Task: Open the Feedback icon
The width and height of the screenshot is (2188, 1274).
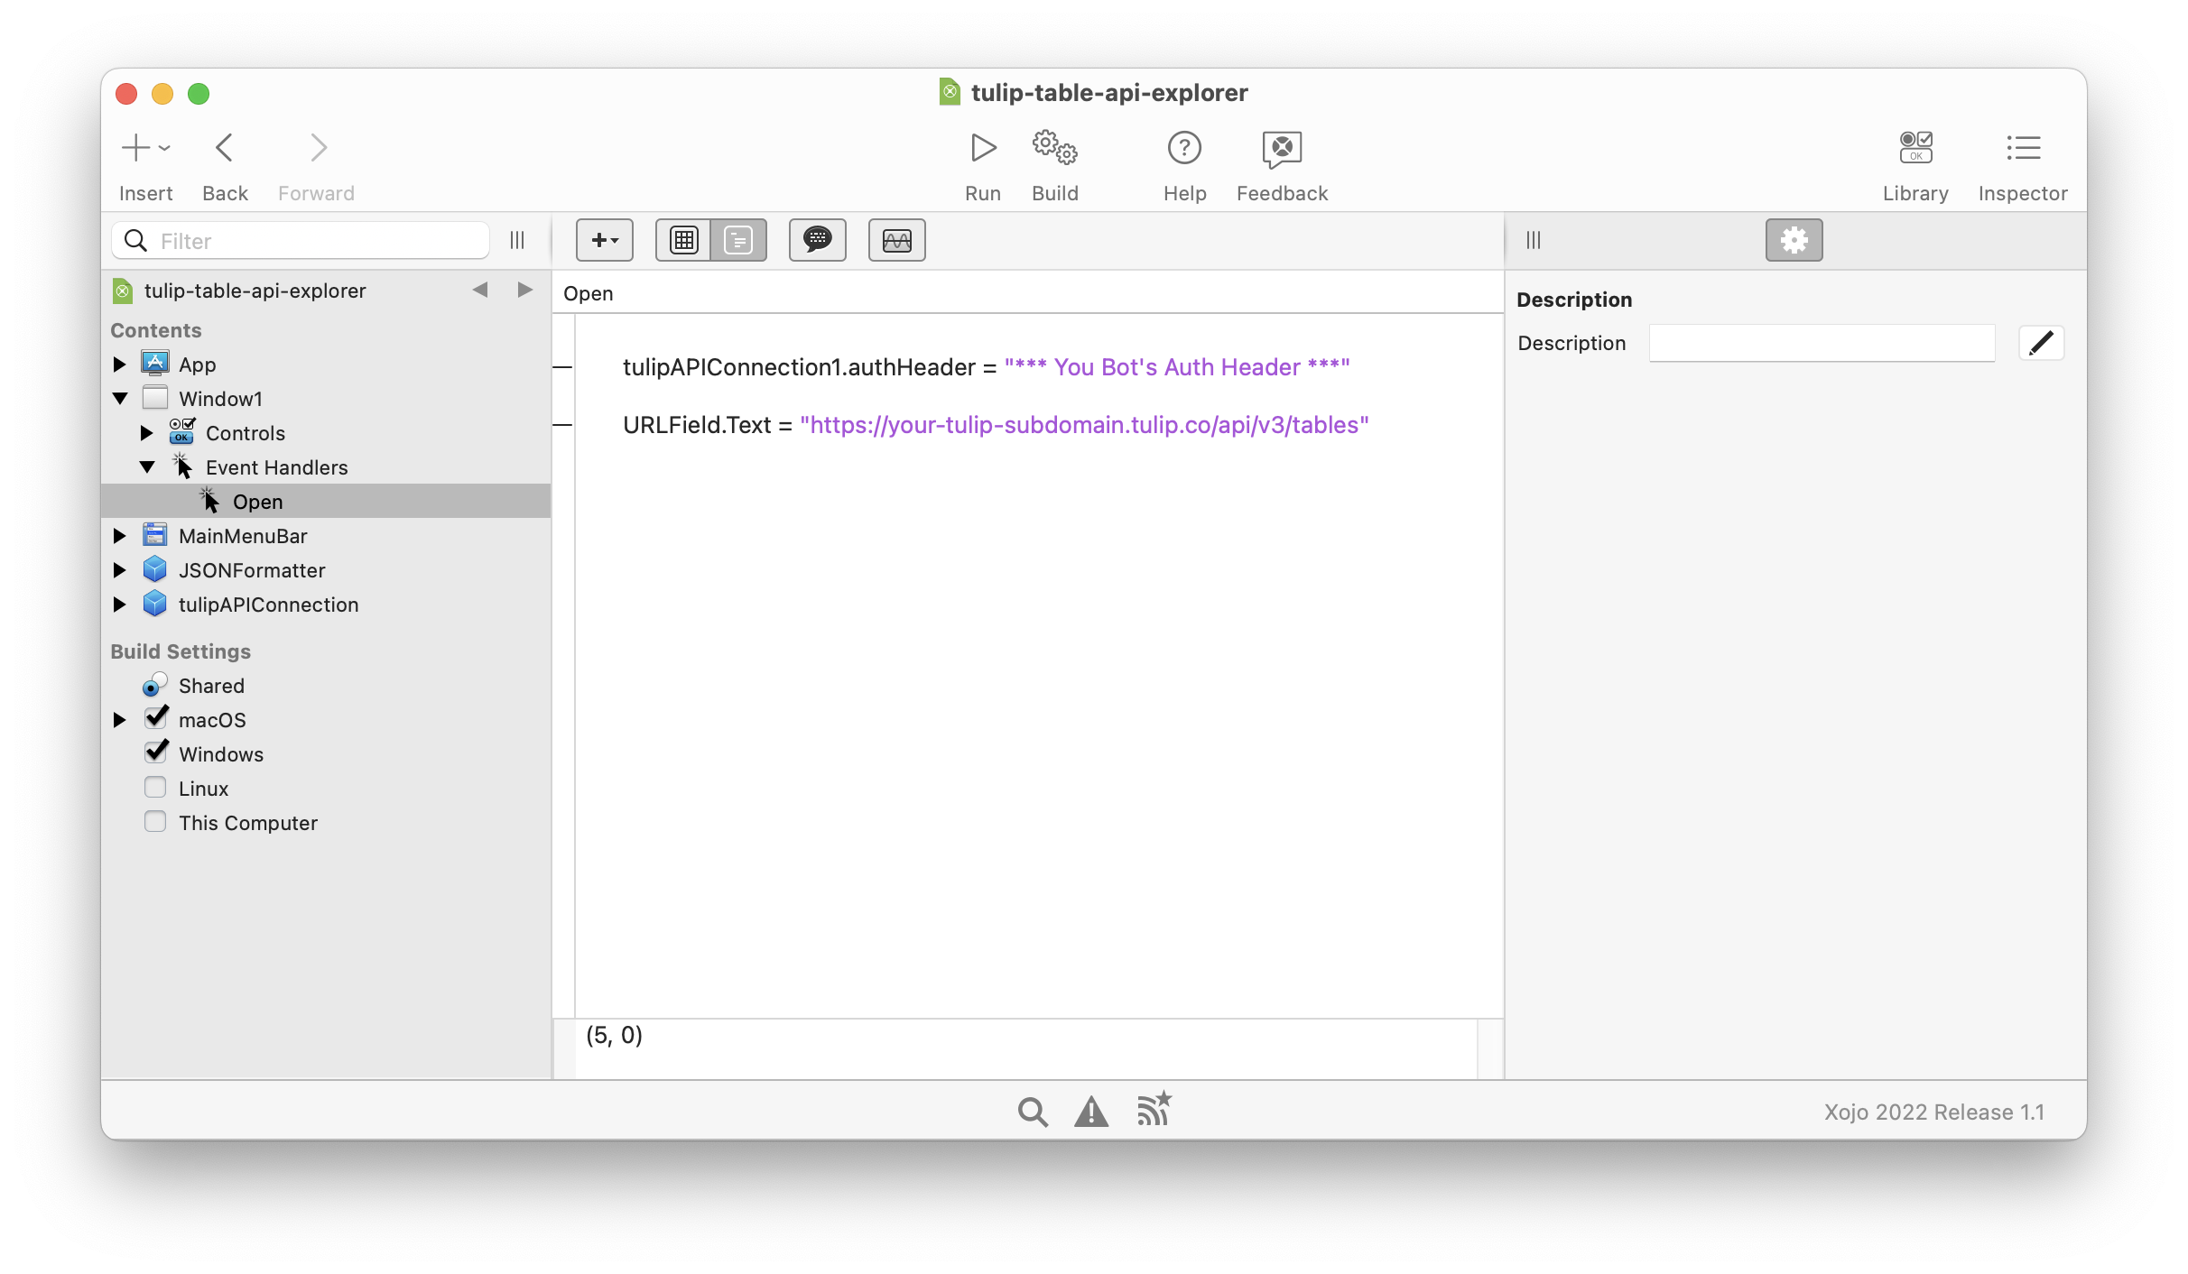Action: [x=1282, y=150]
